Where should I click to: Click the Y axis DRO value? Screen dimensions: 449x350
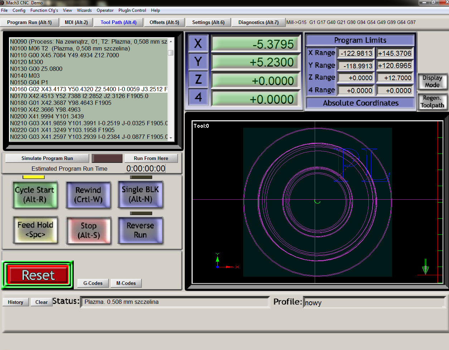255,62
